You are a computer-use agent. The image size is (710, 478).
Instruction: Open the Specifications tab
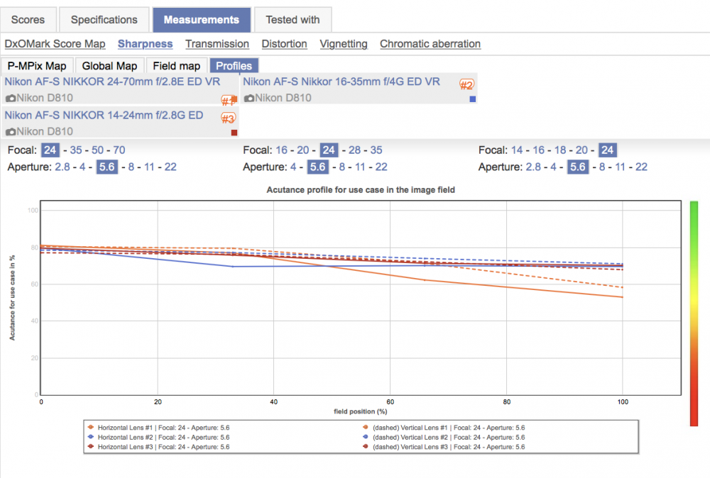pos(104,20)
